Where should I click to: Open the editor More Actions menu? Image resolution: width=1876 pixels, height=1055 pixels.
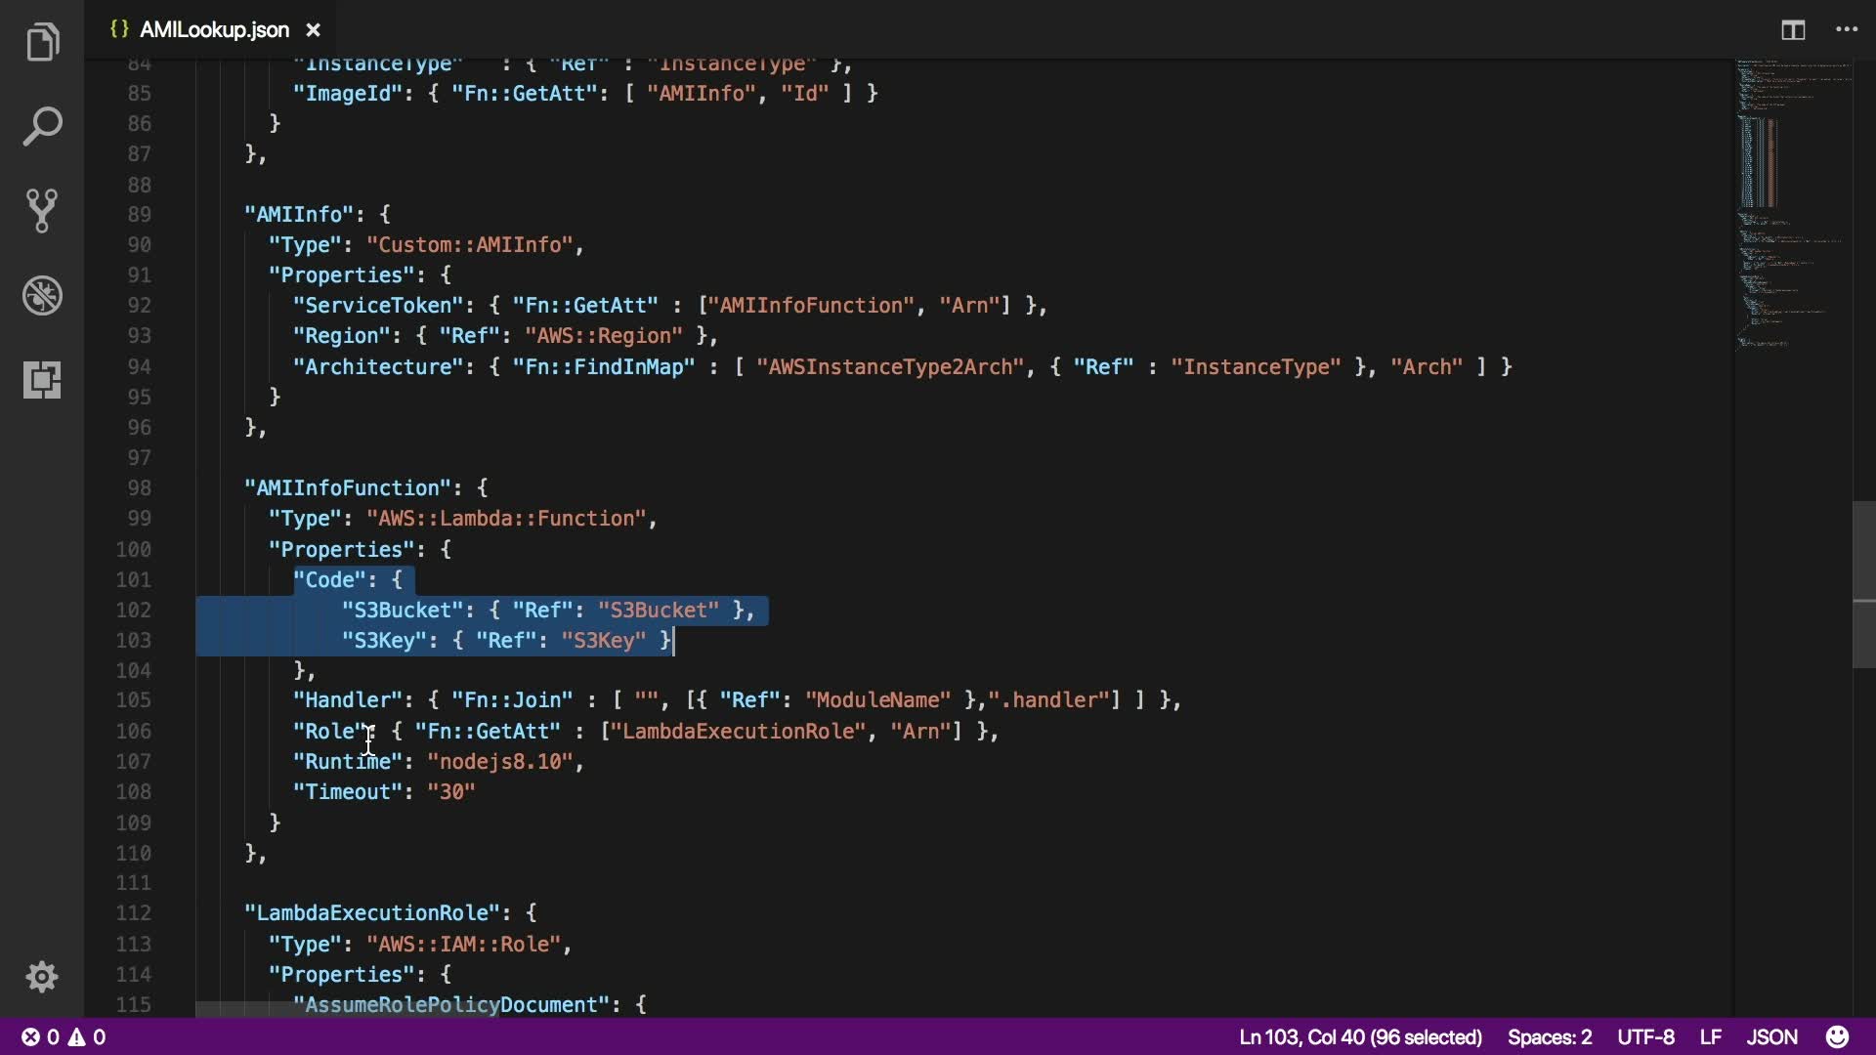(1847, 30)
